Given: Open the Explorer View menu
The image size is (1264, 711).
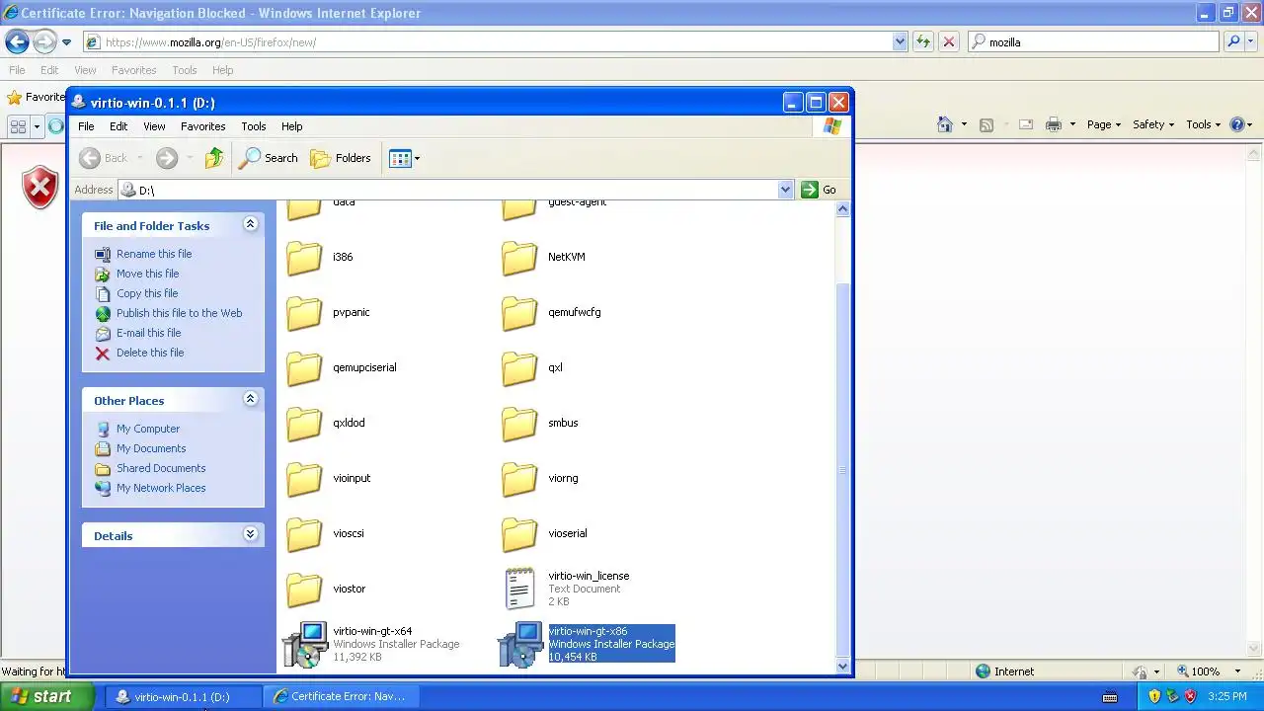Looking at the screenshot, I should pos(154,126).
